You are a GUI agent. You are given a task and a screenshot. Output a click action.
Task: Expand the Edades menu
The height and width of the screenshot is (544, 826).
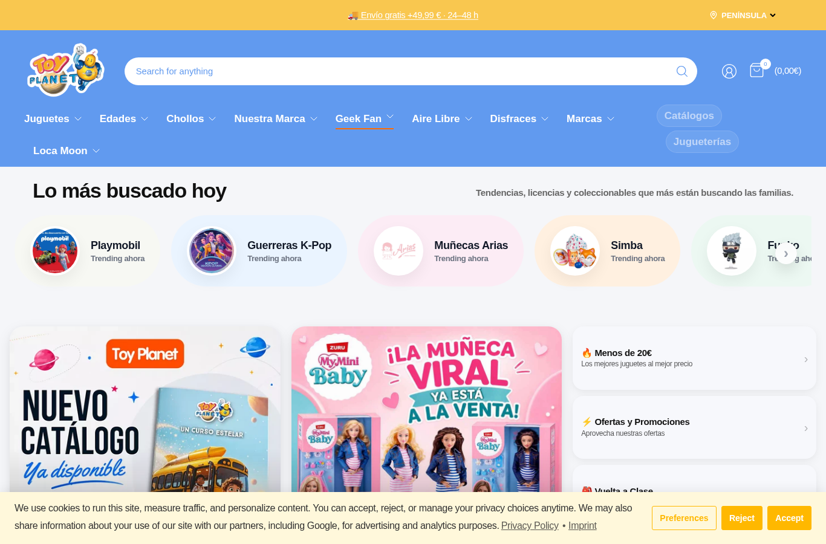click(124, 119)
